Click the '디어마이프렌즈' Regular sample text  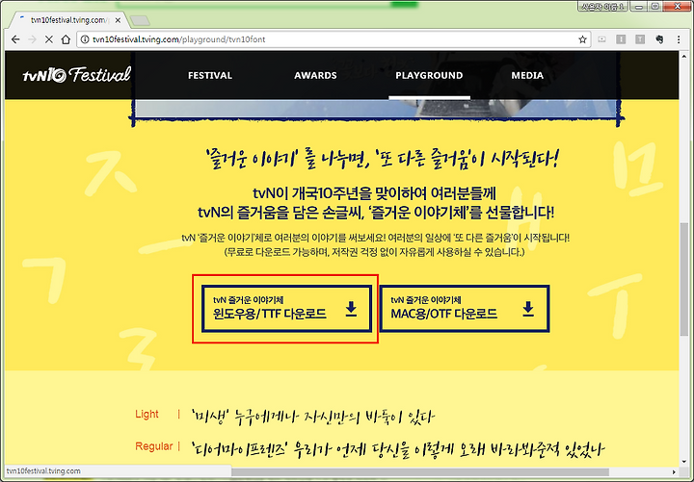(398, 449)
